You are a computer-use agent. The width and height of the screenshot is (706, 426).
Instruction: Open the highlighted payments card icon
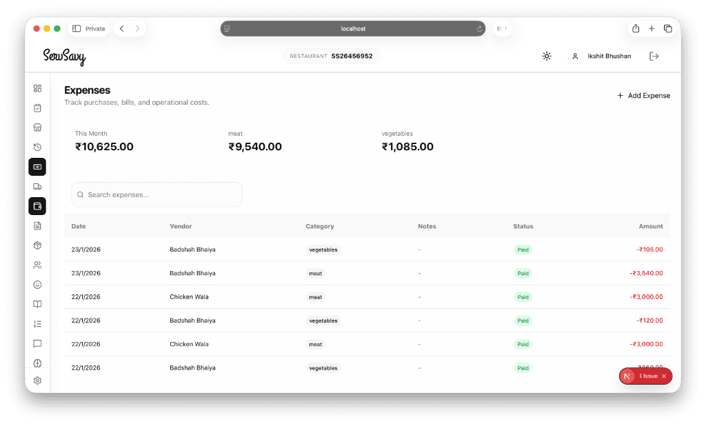37,166
